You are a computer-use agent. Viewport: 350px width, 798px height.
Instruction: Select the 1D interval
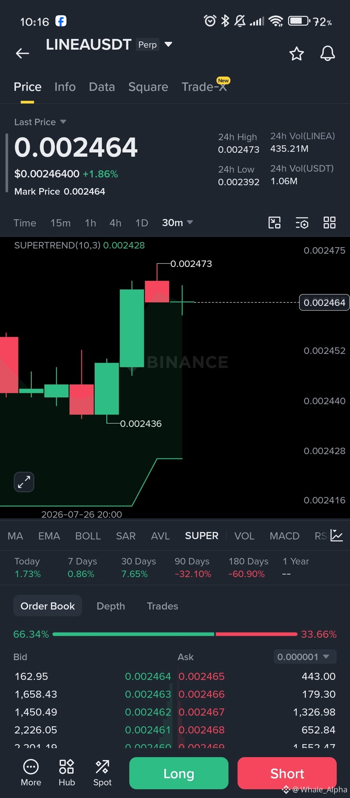point(142,223)
